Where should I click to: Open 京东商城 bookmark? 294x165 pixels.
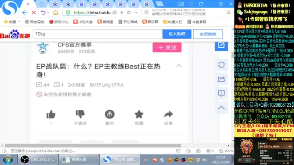point(128,22)
